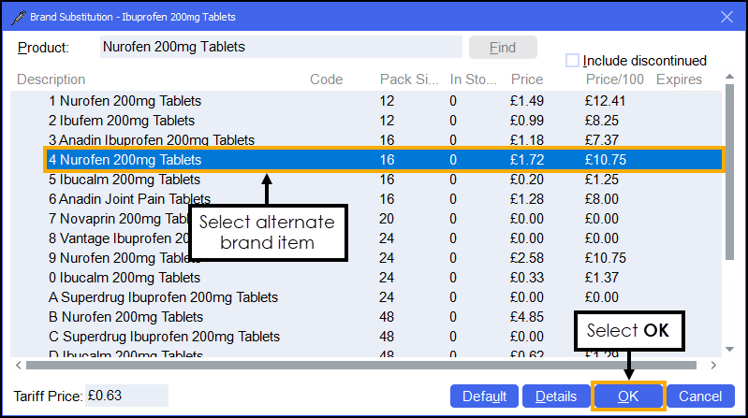
Task: Open the Details button
Action: tap(556, 396)
